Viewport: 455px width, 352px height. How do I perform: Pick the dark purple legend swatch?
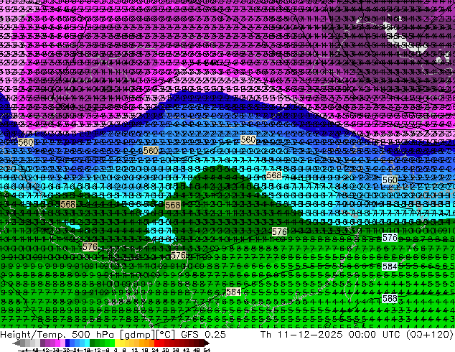click(42, 343)
